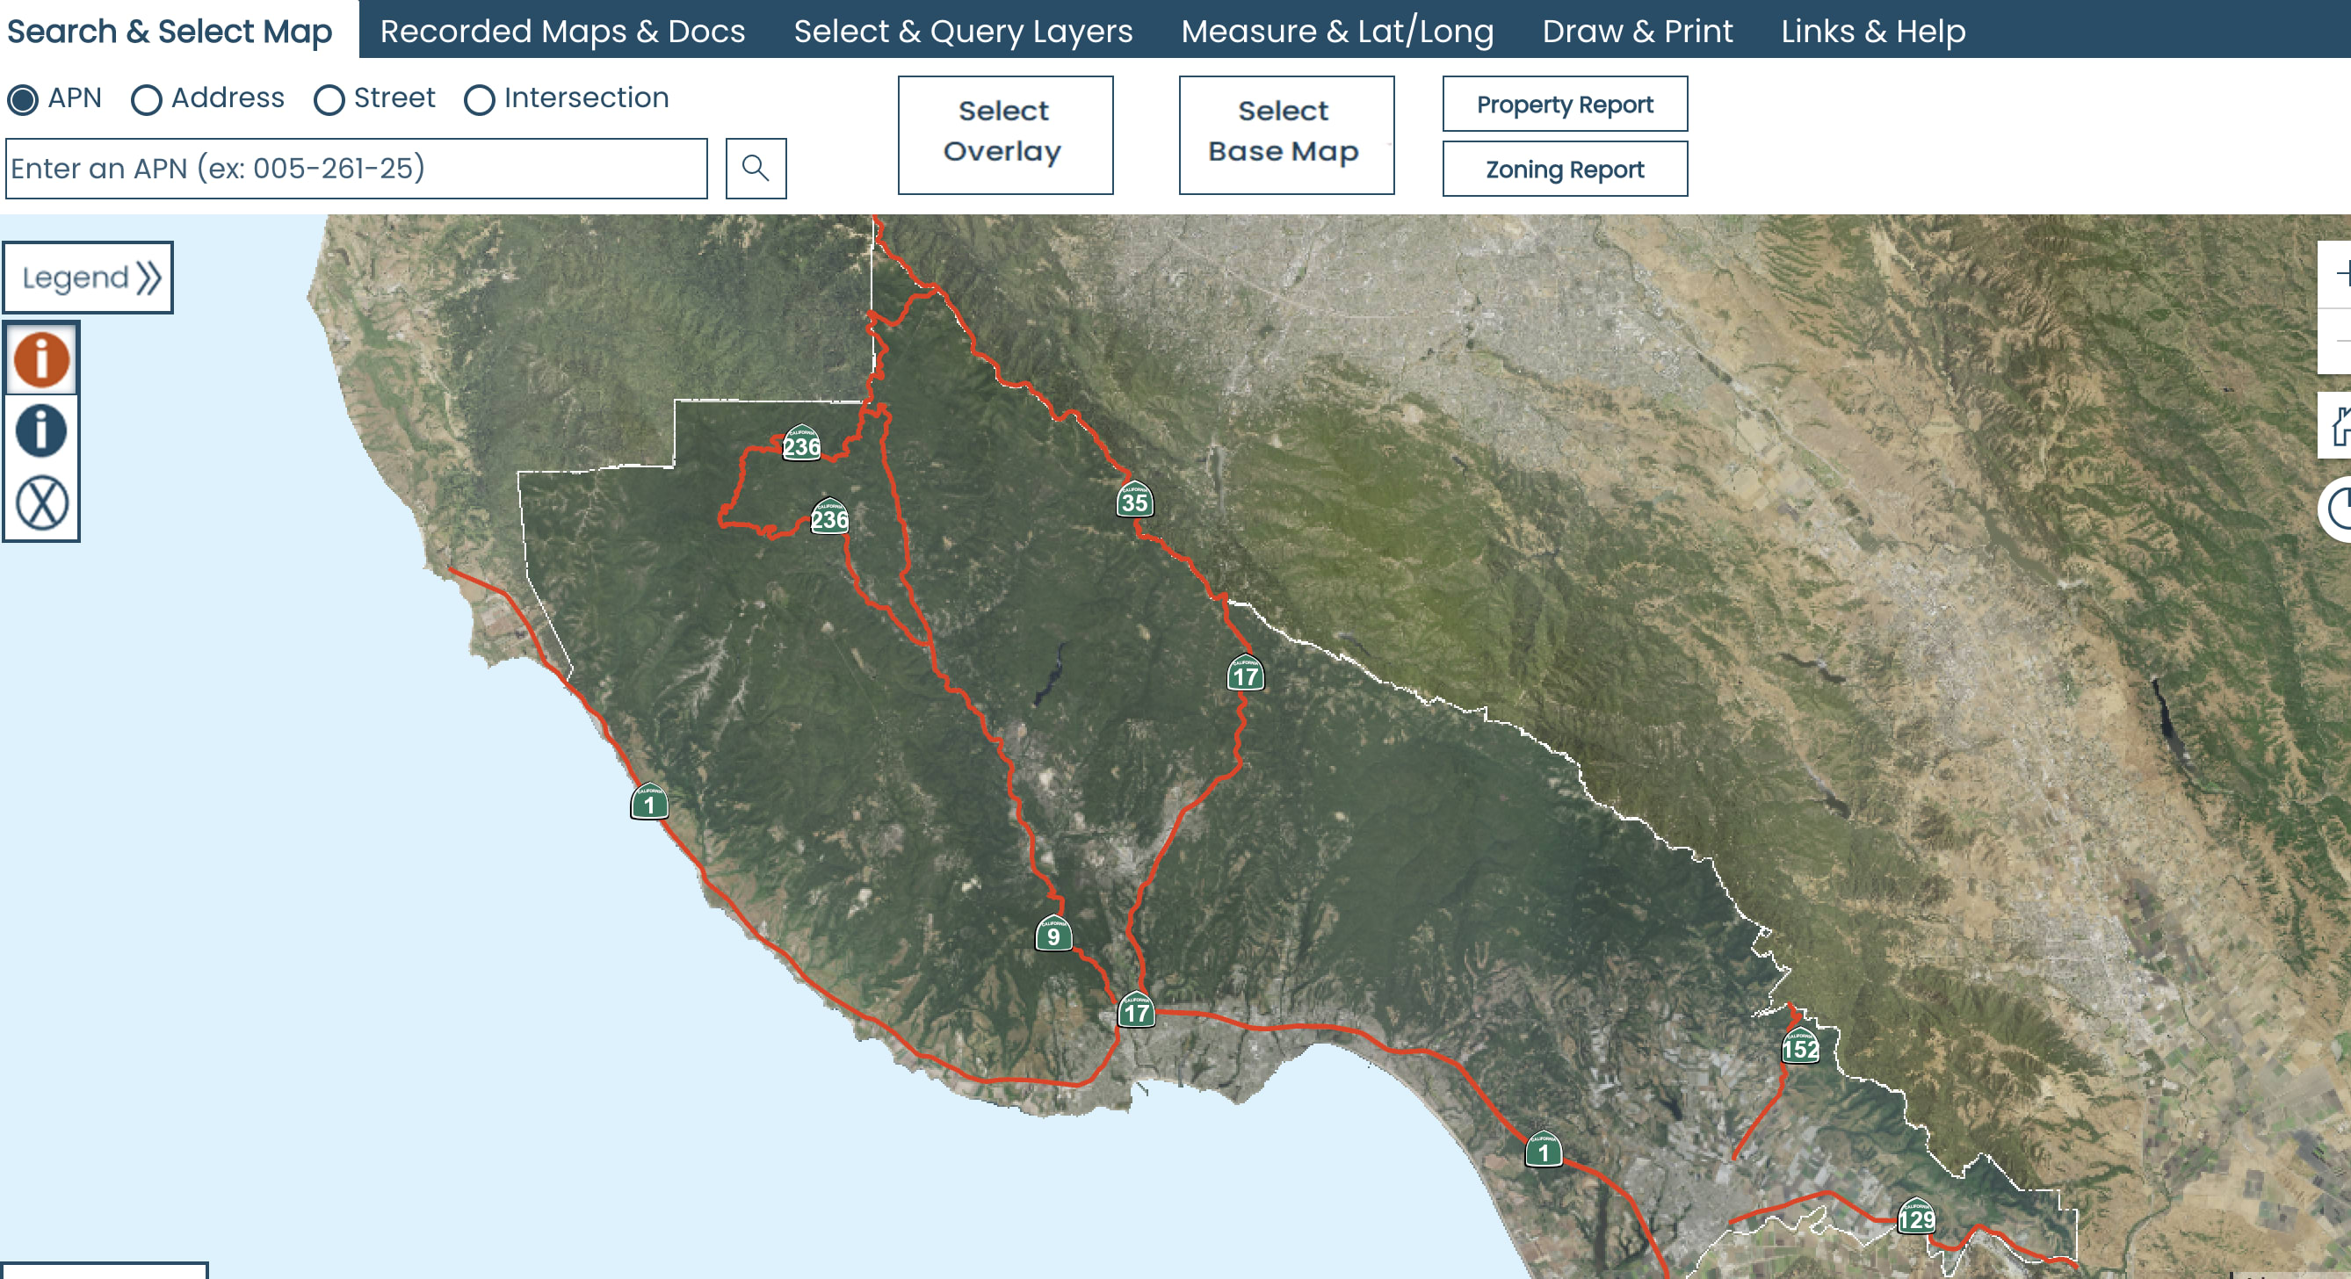The image size is (2351, 1279).
Task: Switch to Recorded Maps & Docs tab
Action: [562, 31]
